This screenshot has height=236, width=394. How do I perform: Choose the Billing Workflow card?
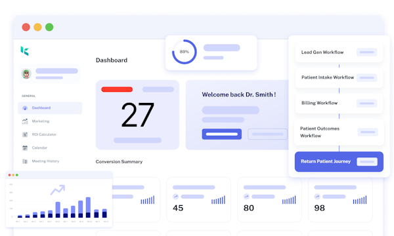coord(339,103)
